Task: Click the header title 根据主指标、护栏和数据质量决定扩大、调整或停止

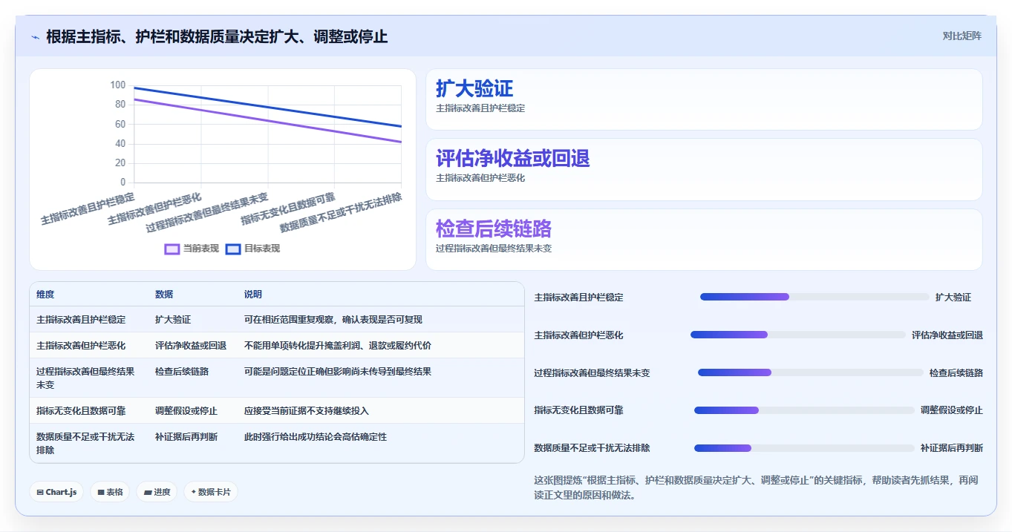Action: click(x=217, y=36)
